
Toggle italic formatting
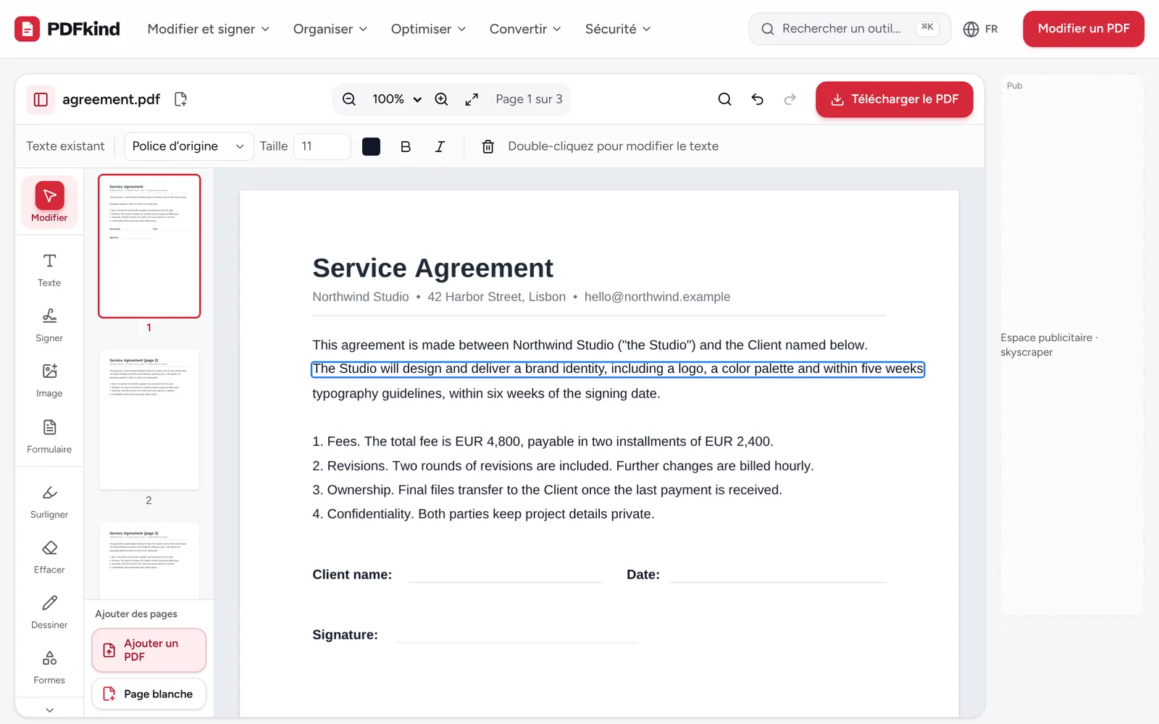pos(440,146)
